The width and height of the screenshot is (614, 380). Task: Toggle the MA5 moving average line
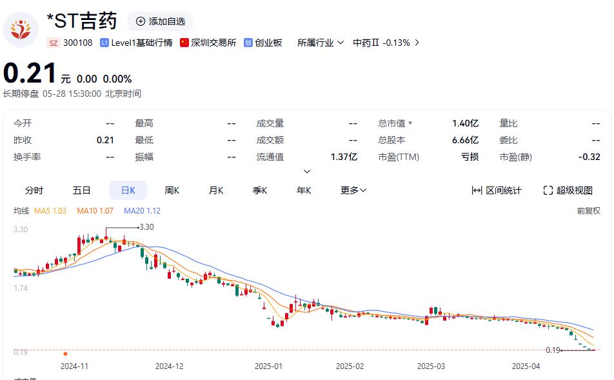(50, 211)
